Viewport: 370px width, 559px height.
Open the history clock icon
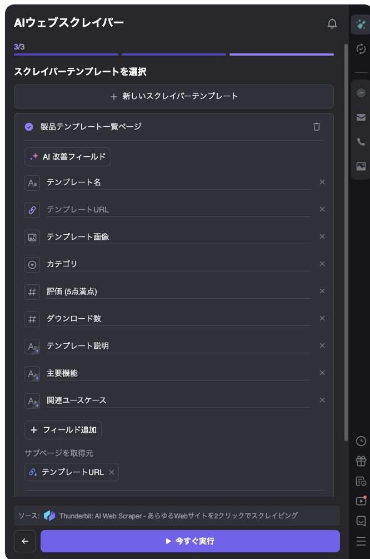click(361, 441)
